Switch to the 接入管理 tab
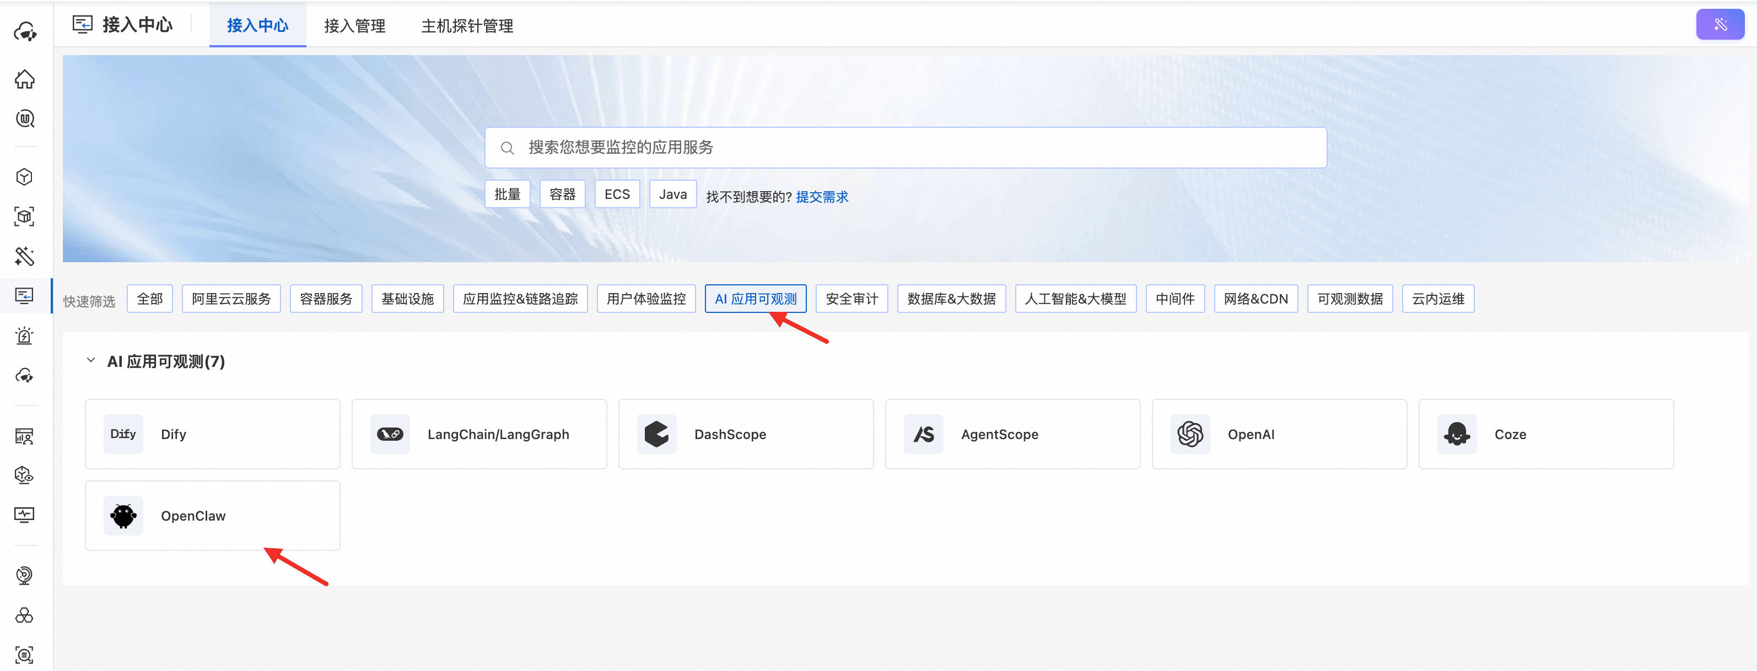The height and width of the screenshot is (671, 1757). point(354,26)
